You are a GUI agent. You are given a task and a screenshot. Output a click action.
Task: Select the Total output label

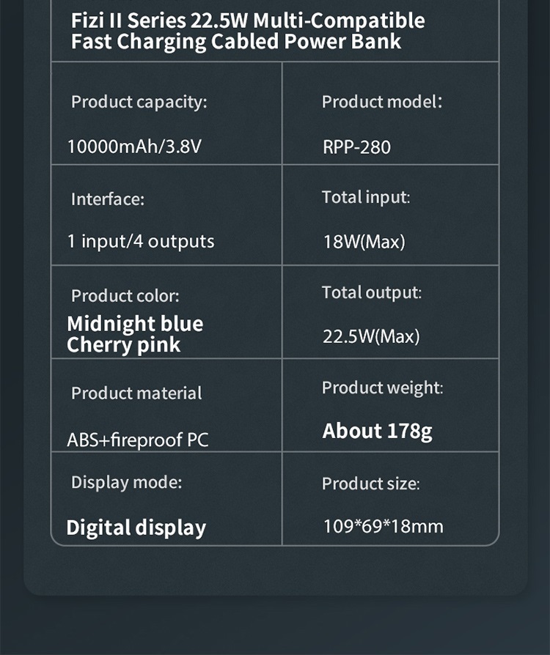tap(371, 293)
